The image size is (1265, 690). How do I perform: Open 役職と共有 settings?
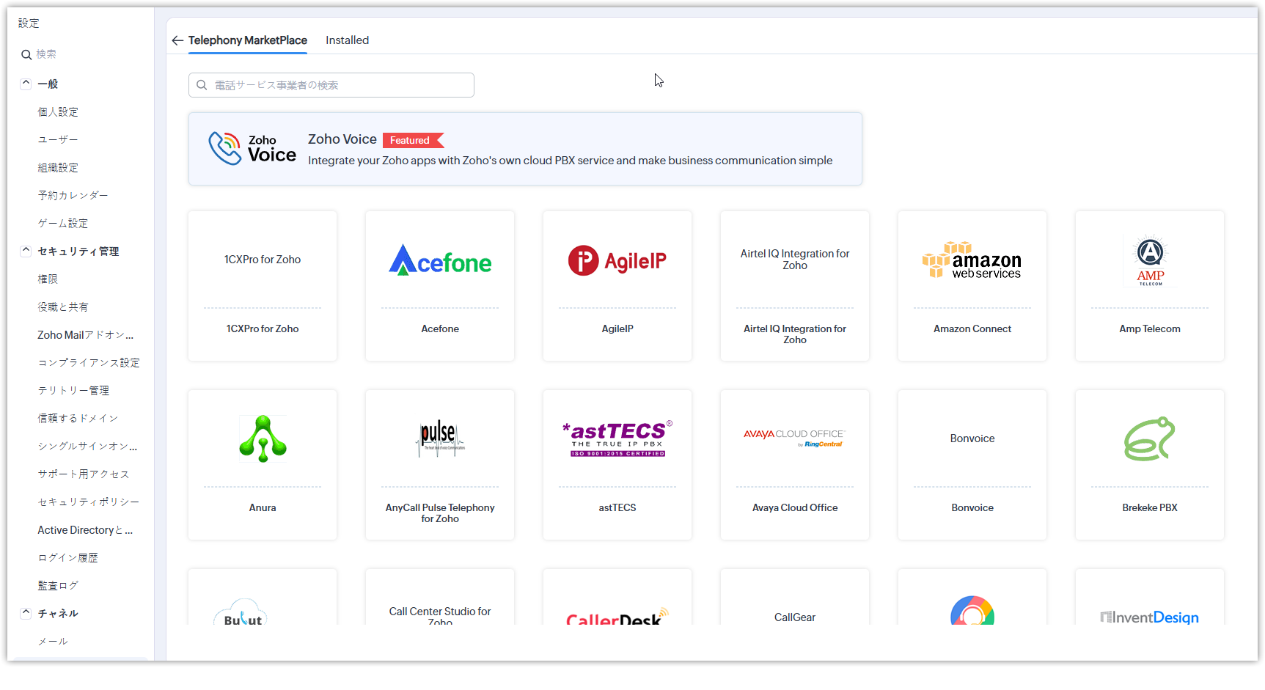coord(63,307)
